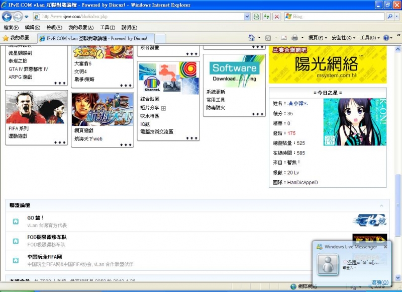
Task: Open 選項(O) in the Messenger popup
Action: click(379, 282)
